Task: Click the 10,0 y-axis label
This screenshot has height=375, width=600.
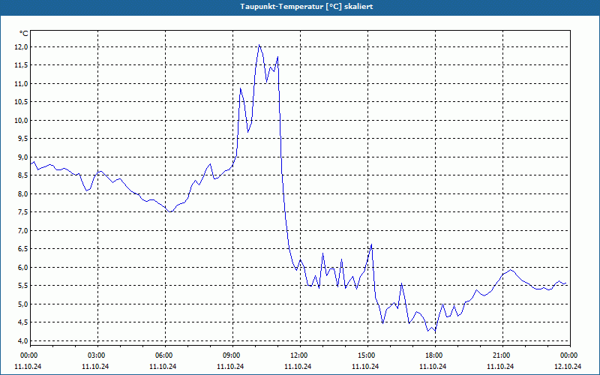Action: point(21,120)
